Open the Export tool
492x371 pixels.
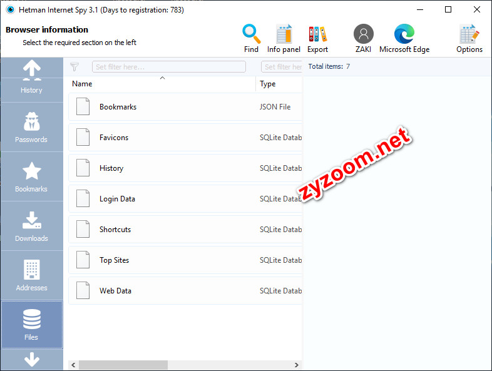coord(317,38)
